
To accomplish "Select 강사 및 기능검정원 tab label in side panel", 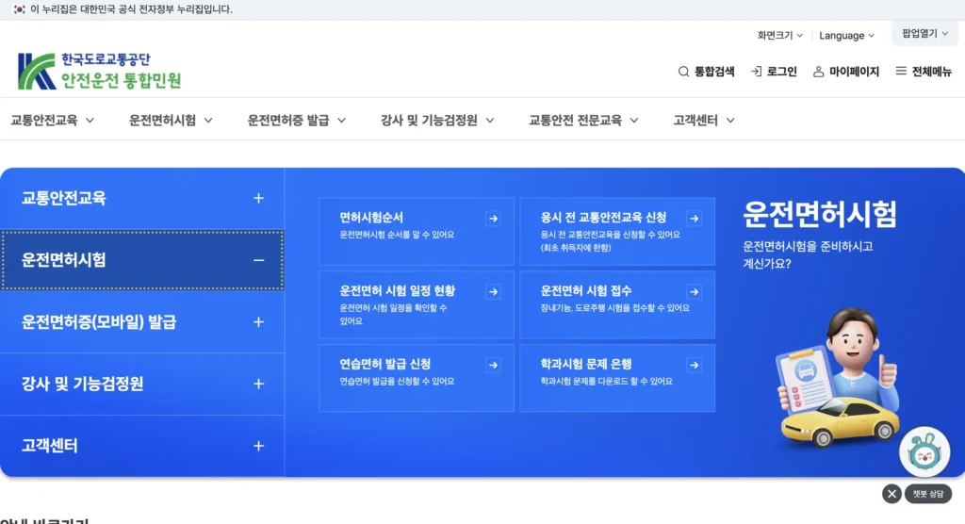I will [83, 384].
